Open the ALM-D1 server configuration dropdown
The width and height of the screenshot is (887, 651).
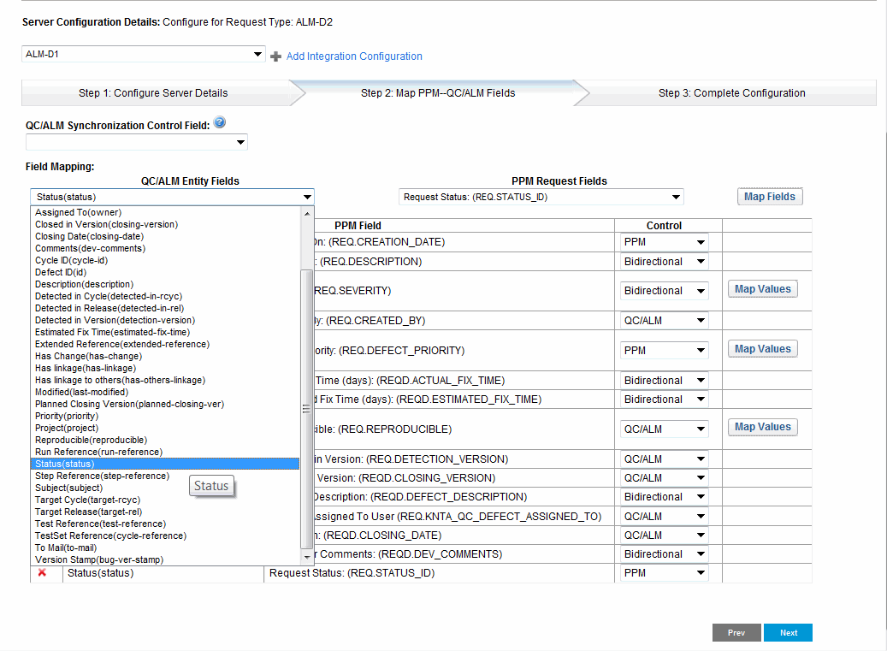point(256,53)
